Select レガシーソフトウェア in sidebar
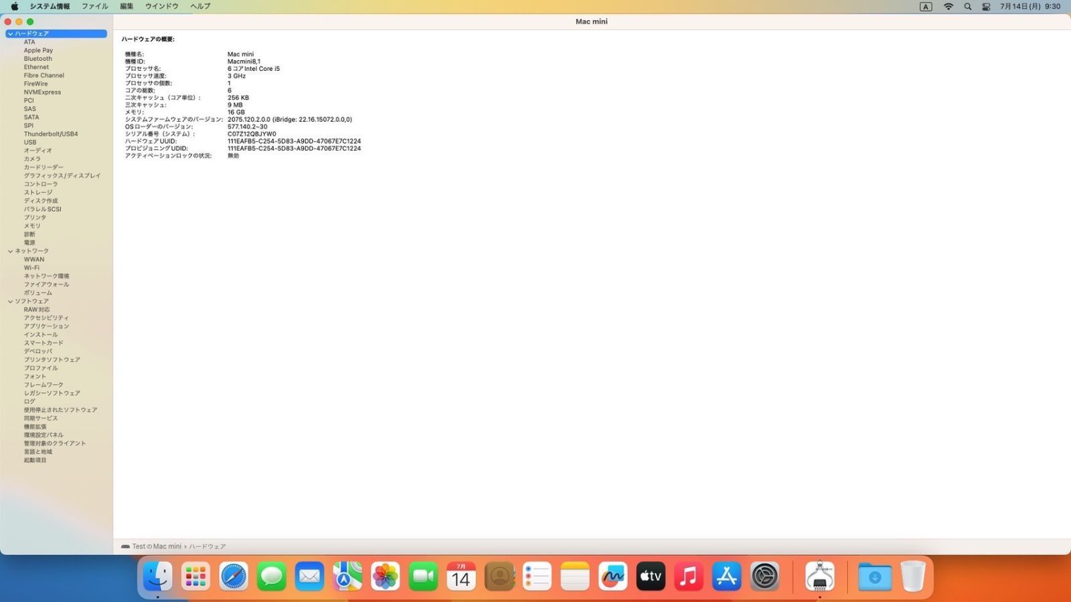1071x602 pixels. click(x=52, y=393)
